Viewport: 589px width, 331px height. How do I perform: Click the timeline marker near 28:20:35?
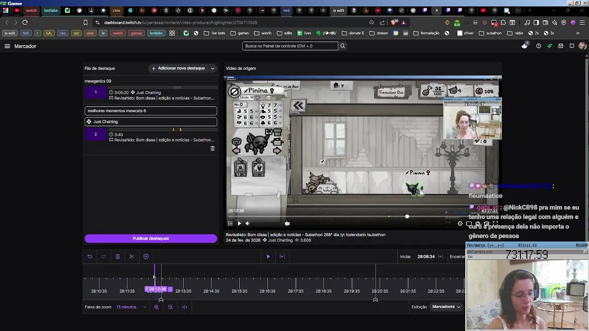click(x=375, y=299)
